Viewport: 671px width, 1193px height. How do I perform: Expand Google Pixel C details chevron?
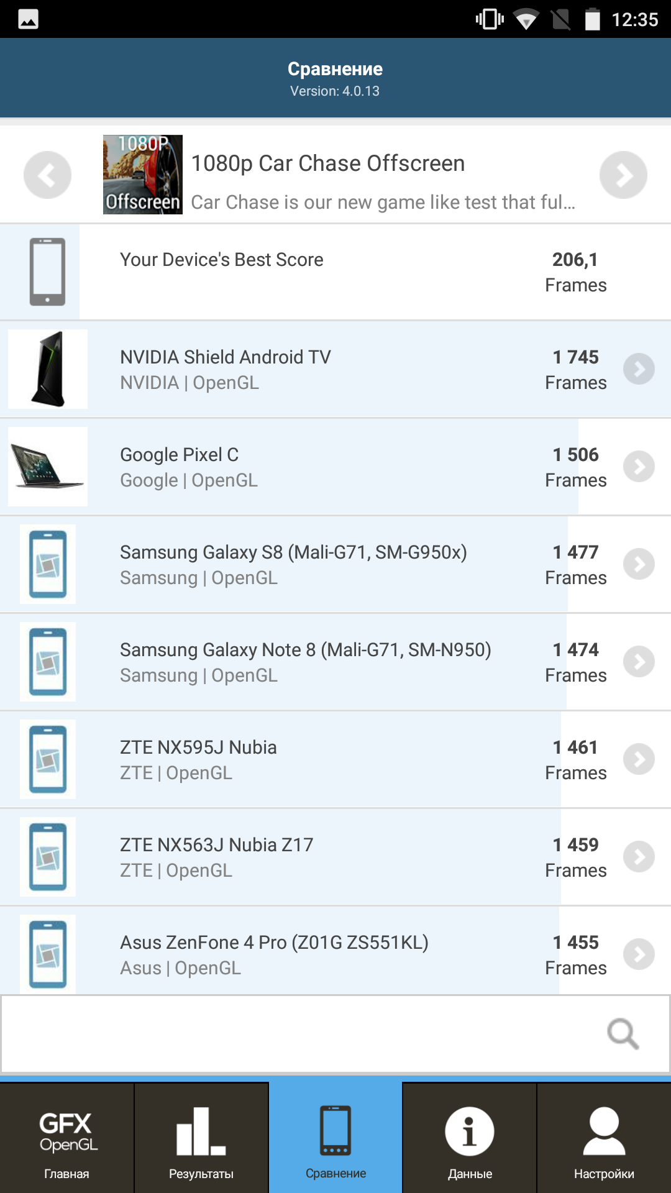(x=639, y=467)
